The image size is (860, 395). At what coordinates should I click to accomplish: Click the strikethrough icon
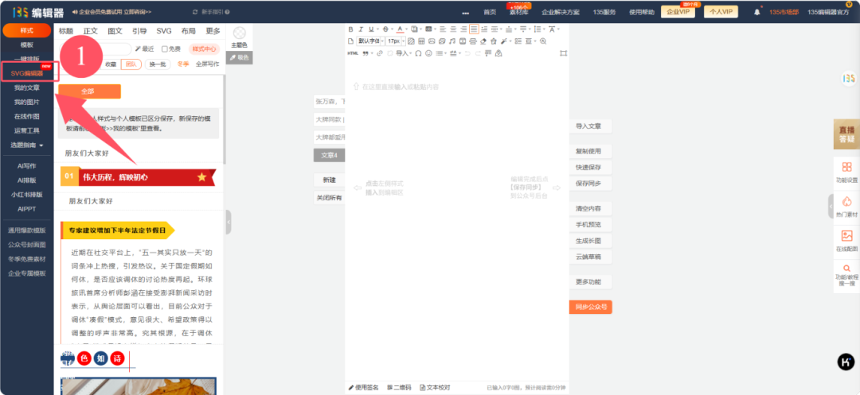point(385,29)
